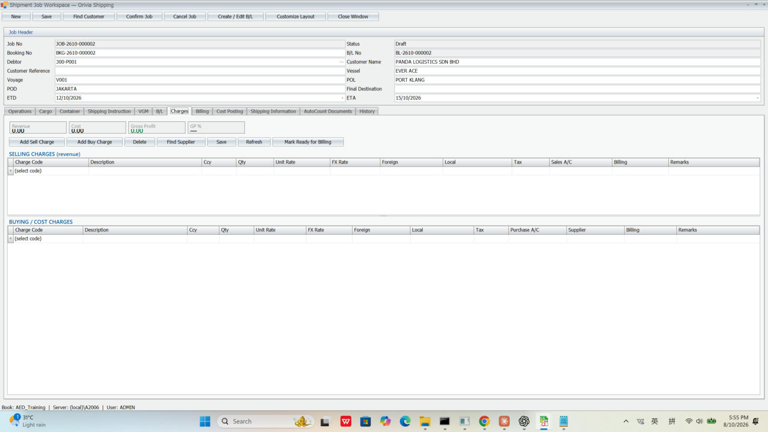Open the orange starburst app in taskbar

coord(504,421)
